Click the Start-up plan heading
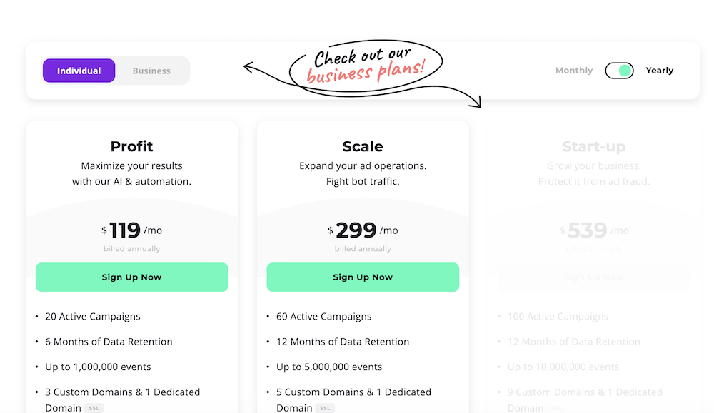714x413 pixels. pyautogui.click(x=594, y=146)
